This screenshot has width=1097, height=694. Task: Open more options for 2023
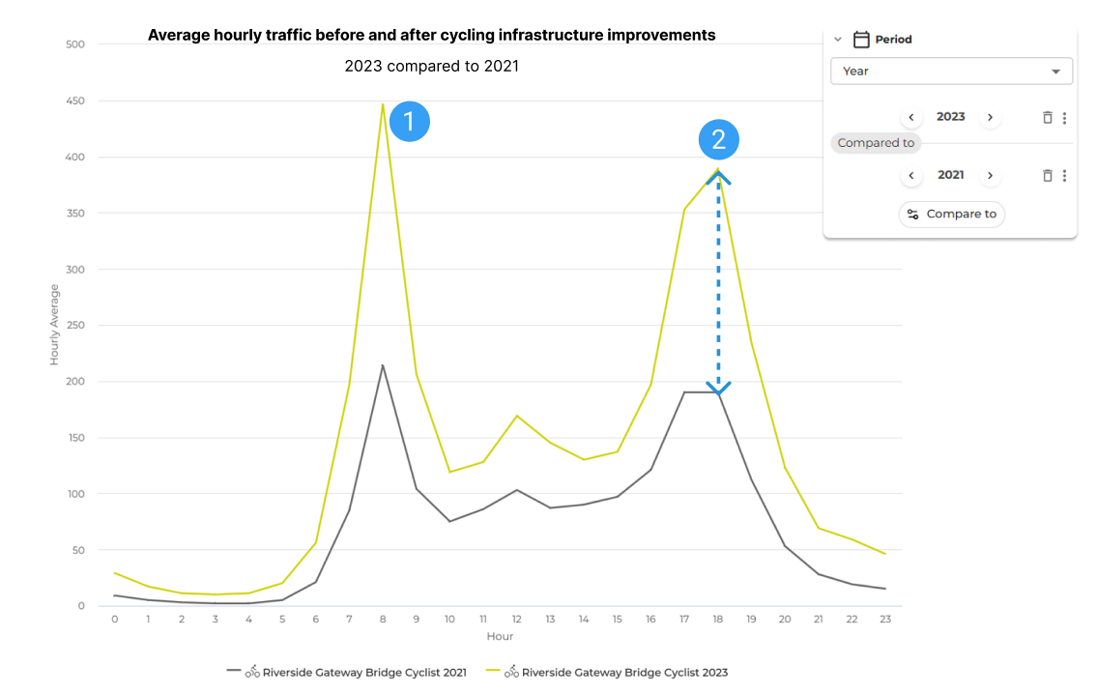[1064, 118]
